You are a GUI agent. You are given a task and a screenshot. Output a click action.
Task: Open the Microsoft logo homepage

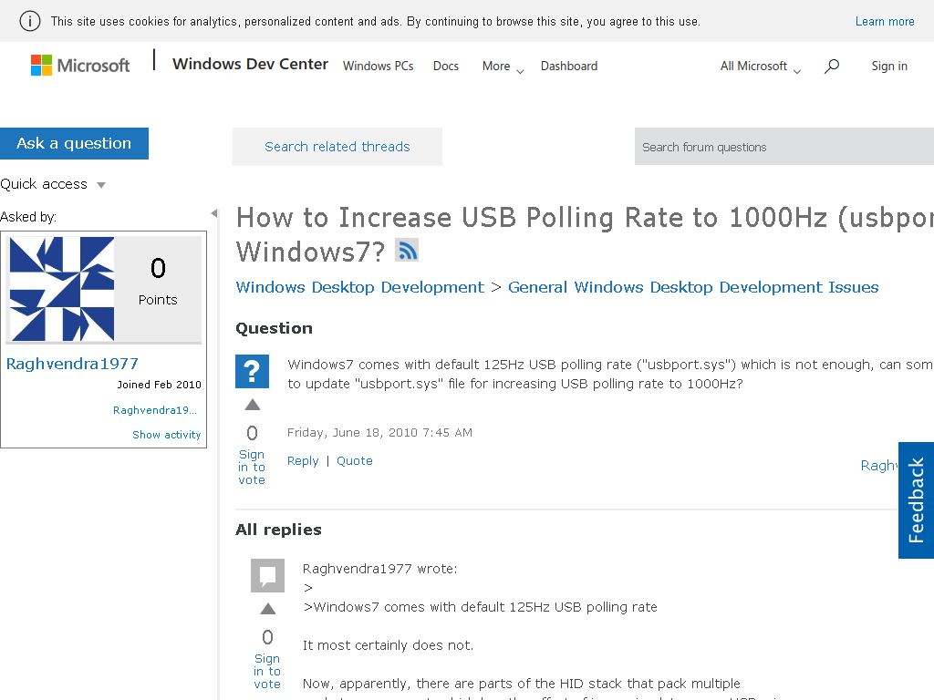80,65
